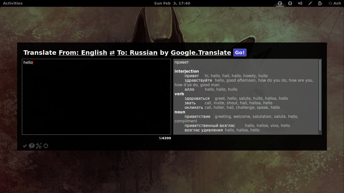Click the top translation result 'привет'
Screen dimensions: 344x193
point(181,62)
